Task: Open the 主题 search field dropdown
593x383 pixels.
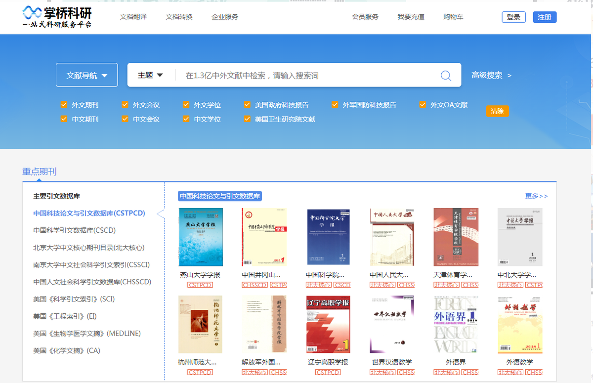Action: point(151,75)
